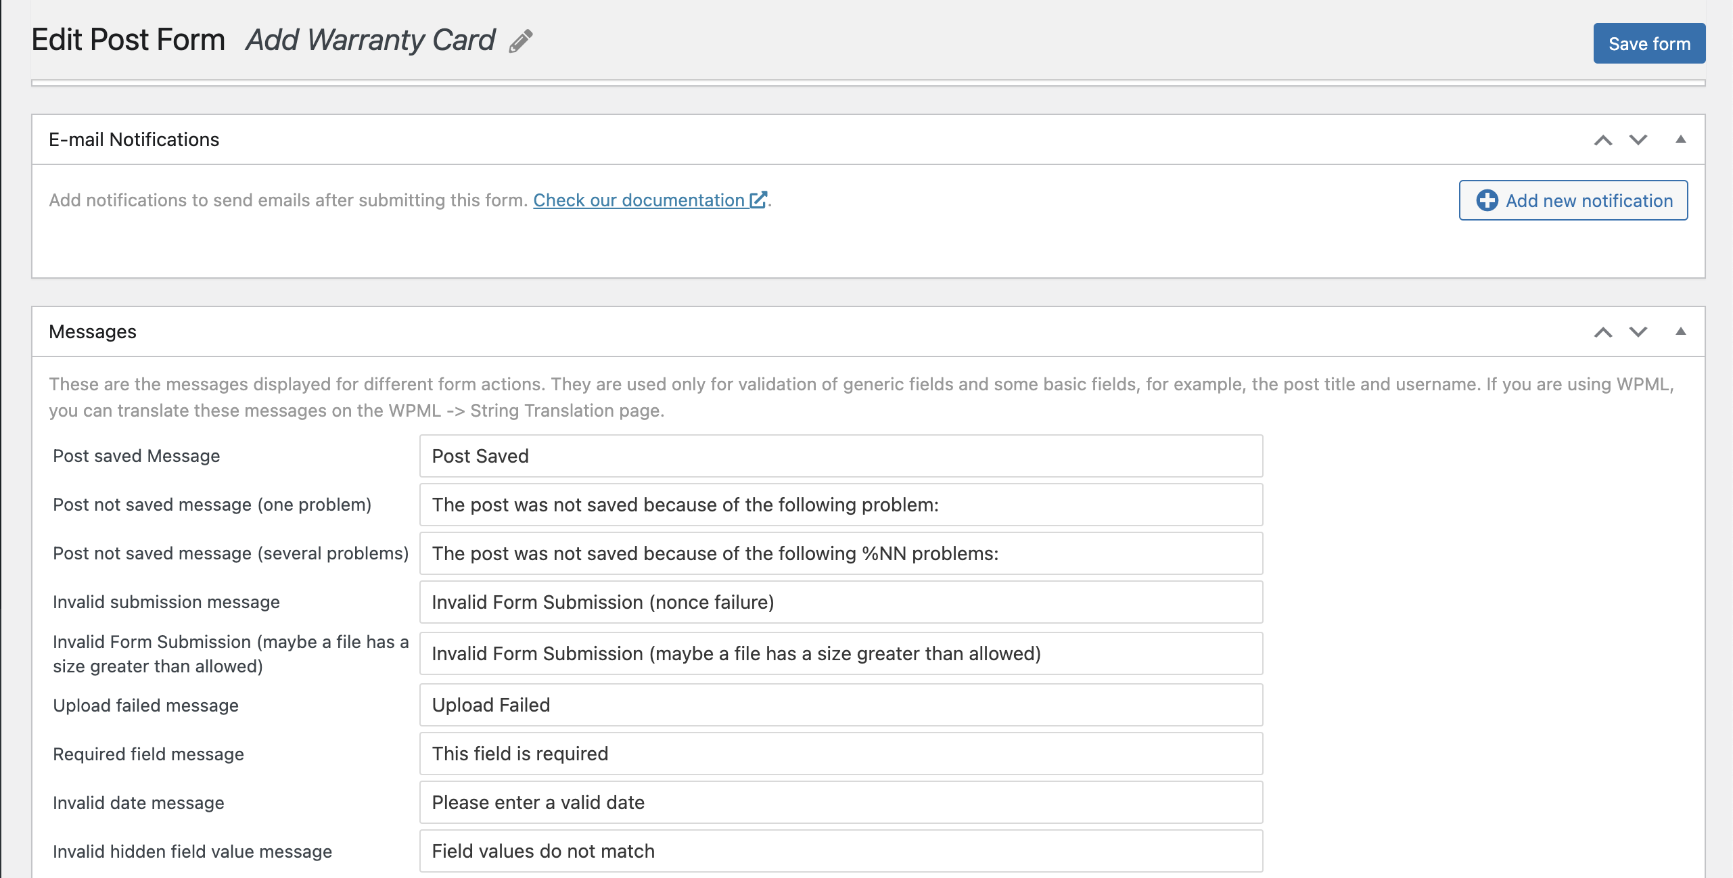The height and width of the screenshot is (878, 1733).
Task: Move Messages panel up
Action: 1603,332
